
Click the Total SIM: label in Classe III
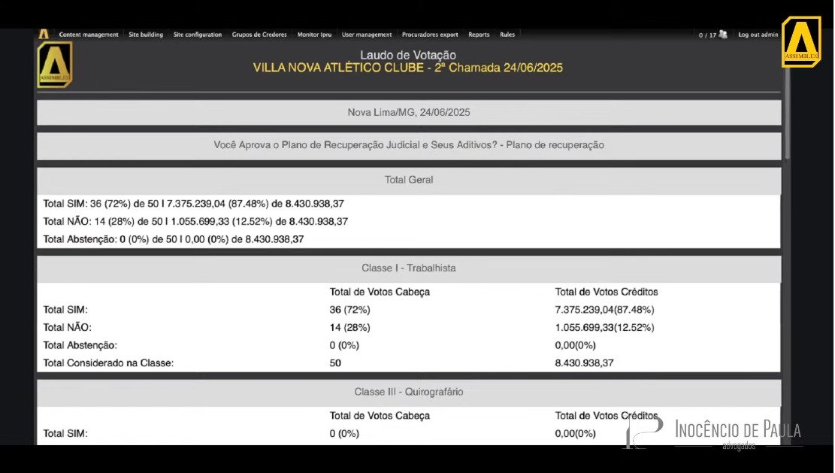coord(65,434)
